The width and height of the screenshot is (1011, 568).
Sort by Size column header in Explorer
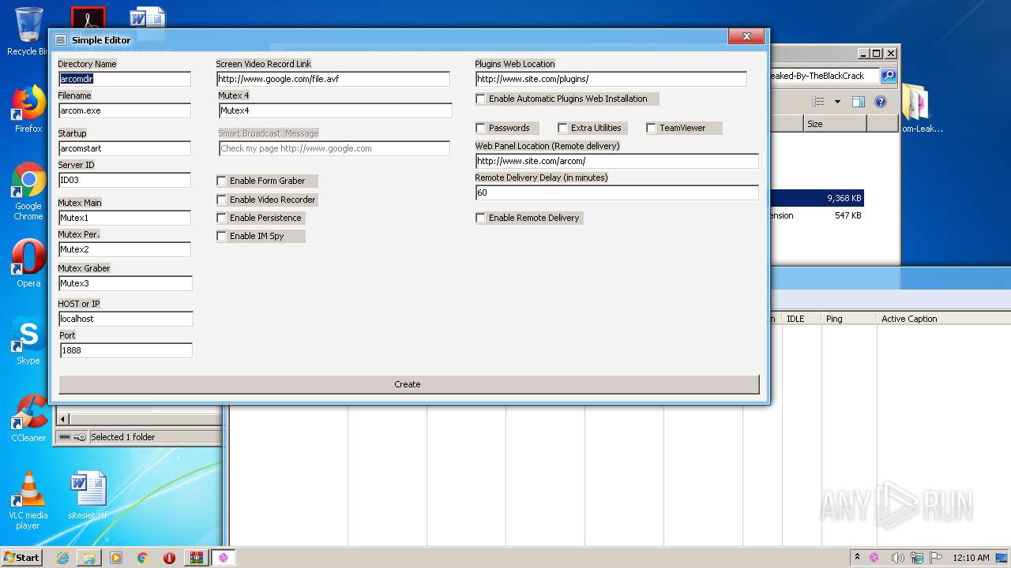click(x=835, y=124)
